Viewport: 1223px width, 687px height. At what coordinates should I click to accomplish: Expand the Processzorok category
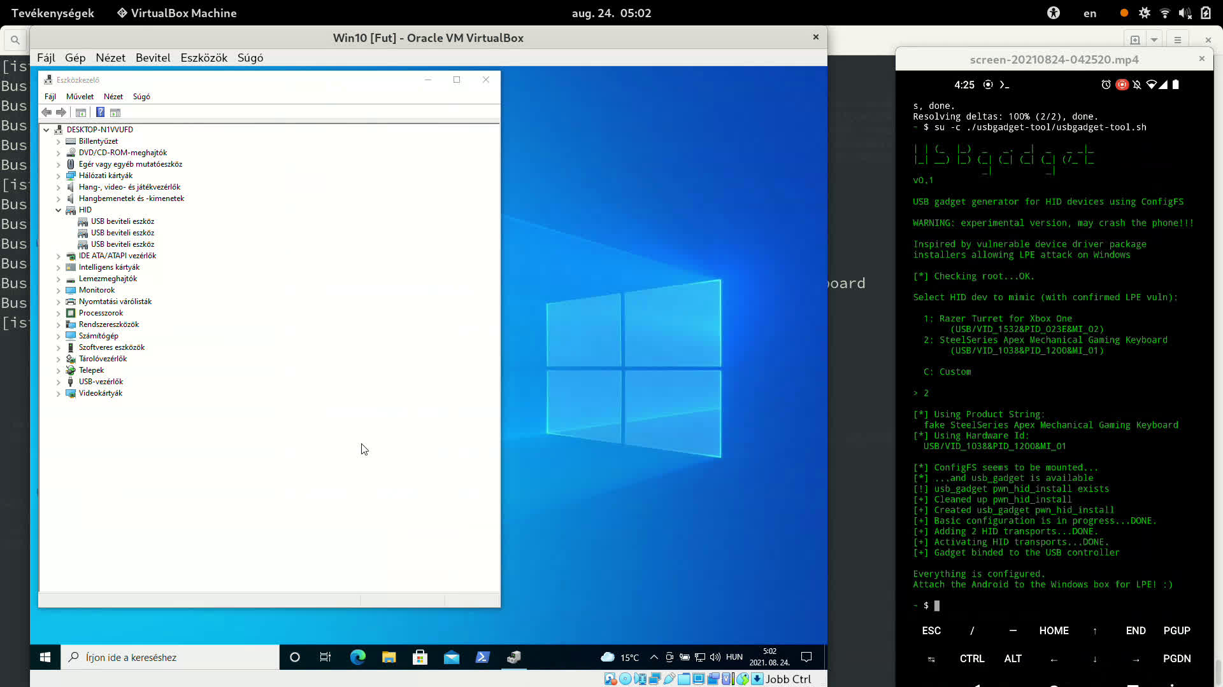(x=59, y=313)
